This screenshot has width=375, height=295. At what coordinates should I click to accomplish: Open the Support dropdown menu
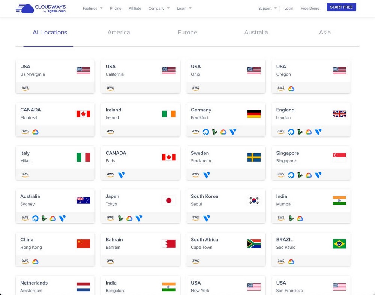[267, 8]
